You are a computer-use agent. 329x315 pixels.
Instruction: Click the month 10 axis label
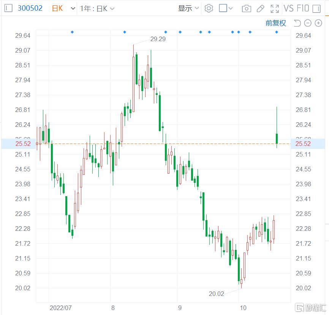243,308
